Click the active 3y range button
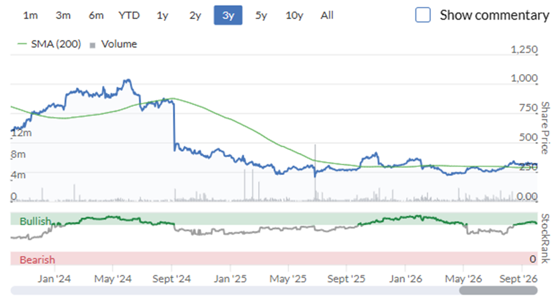Viewport: 558px width, 302px height. tap(228, 15)
